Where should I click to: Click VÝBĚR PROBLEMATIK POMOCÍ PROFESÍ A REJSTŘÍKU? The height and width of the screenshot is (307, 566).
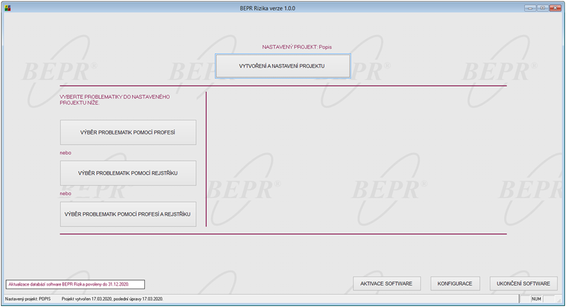128,214
